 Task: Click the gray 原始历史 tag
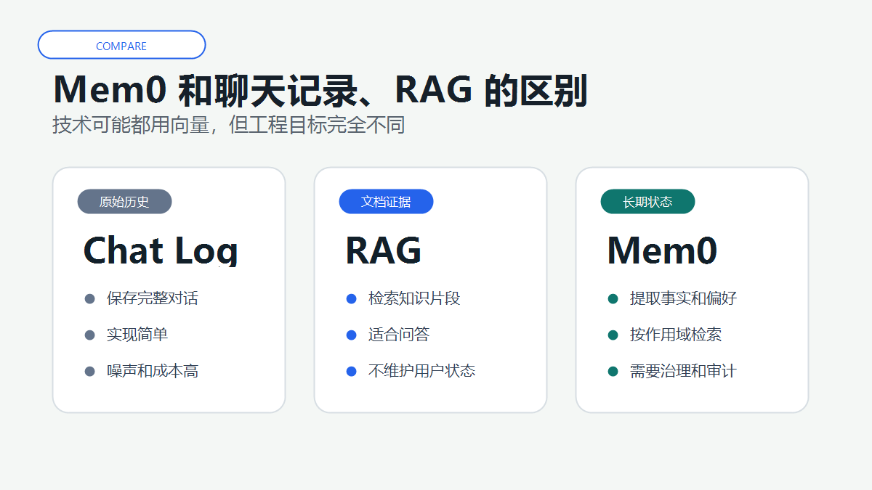pyautogui.click(x=124, y=202)
